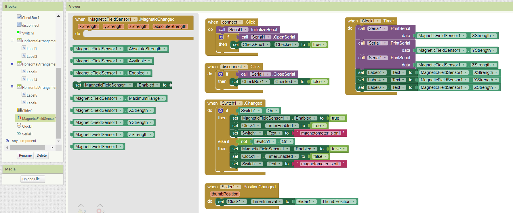The height and width of the screenshot is (213, 513).
Task: Click the Upload File button in Media
Action: click(x=33, y=179)
